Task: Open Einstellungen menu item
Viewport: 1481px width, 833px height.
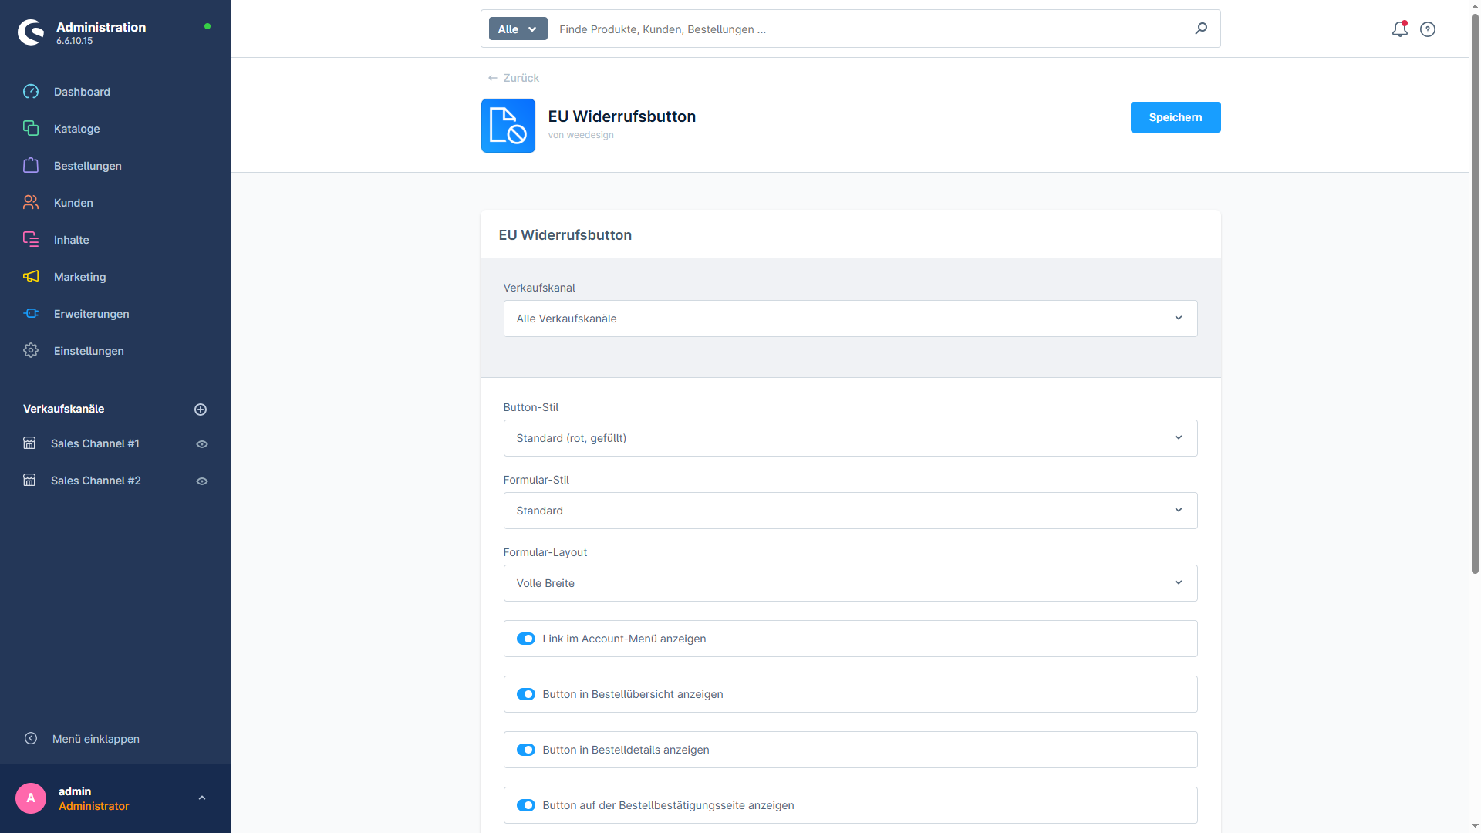Action: pos(116,351)
